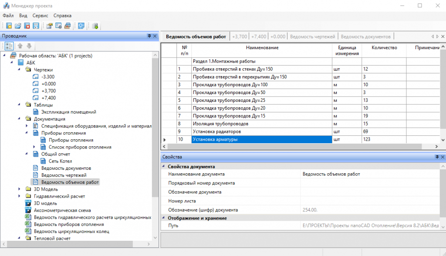Collapse the Свойства документа property group
The height and width of the screenshot is (256, 446).
coord(164,166)
